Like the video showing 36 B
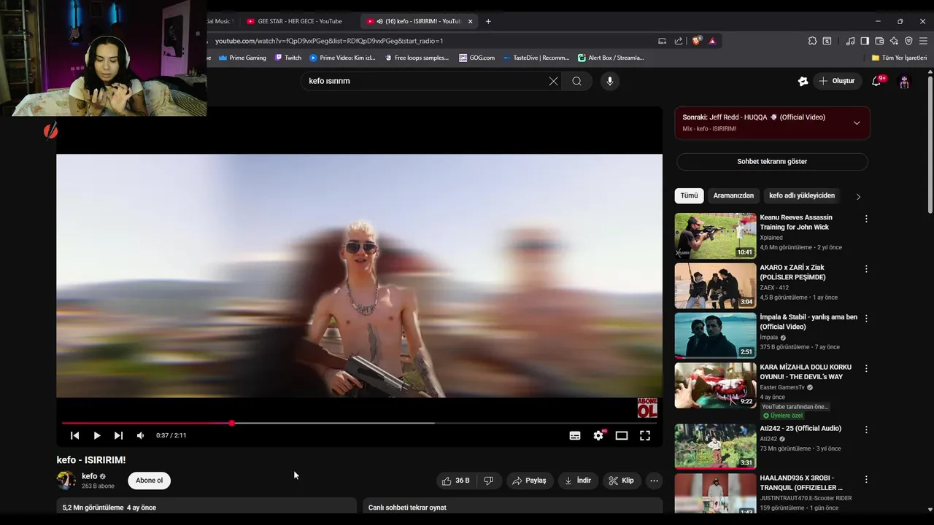This screenshot has height=525, width=934. [456, 481]
